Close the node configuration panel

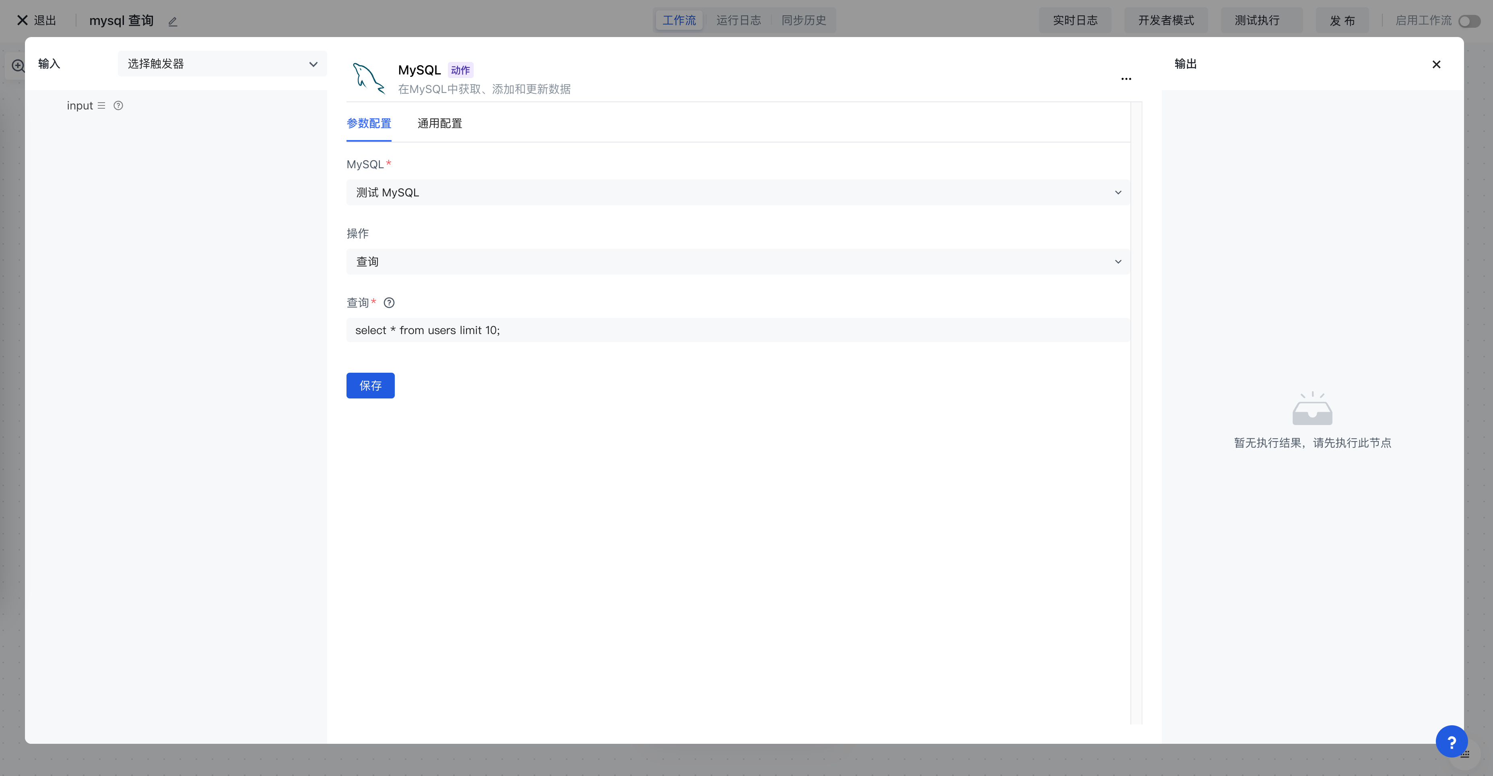coord(1436,64)
